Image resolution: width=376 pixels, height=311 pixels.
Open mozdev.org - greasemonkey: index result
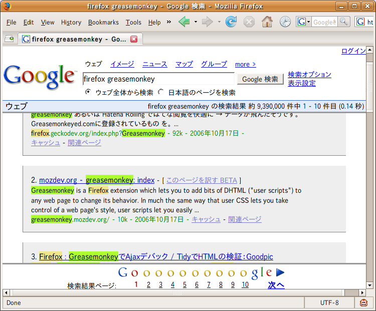point(97,180)
